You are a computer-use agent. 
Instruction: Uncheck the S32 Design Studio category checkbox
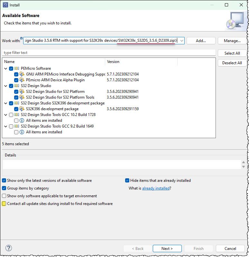pyautogui.click(x=11, y=86)
